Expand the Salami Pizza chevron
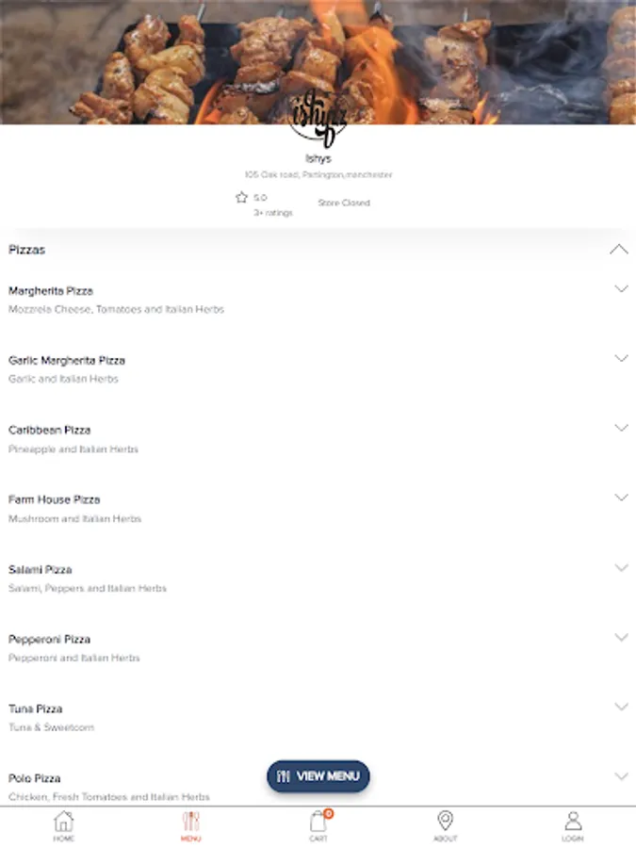Viewport: 636px width, 848px height. [x=622, y=567]
